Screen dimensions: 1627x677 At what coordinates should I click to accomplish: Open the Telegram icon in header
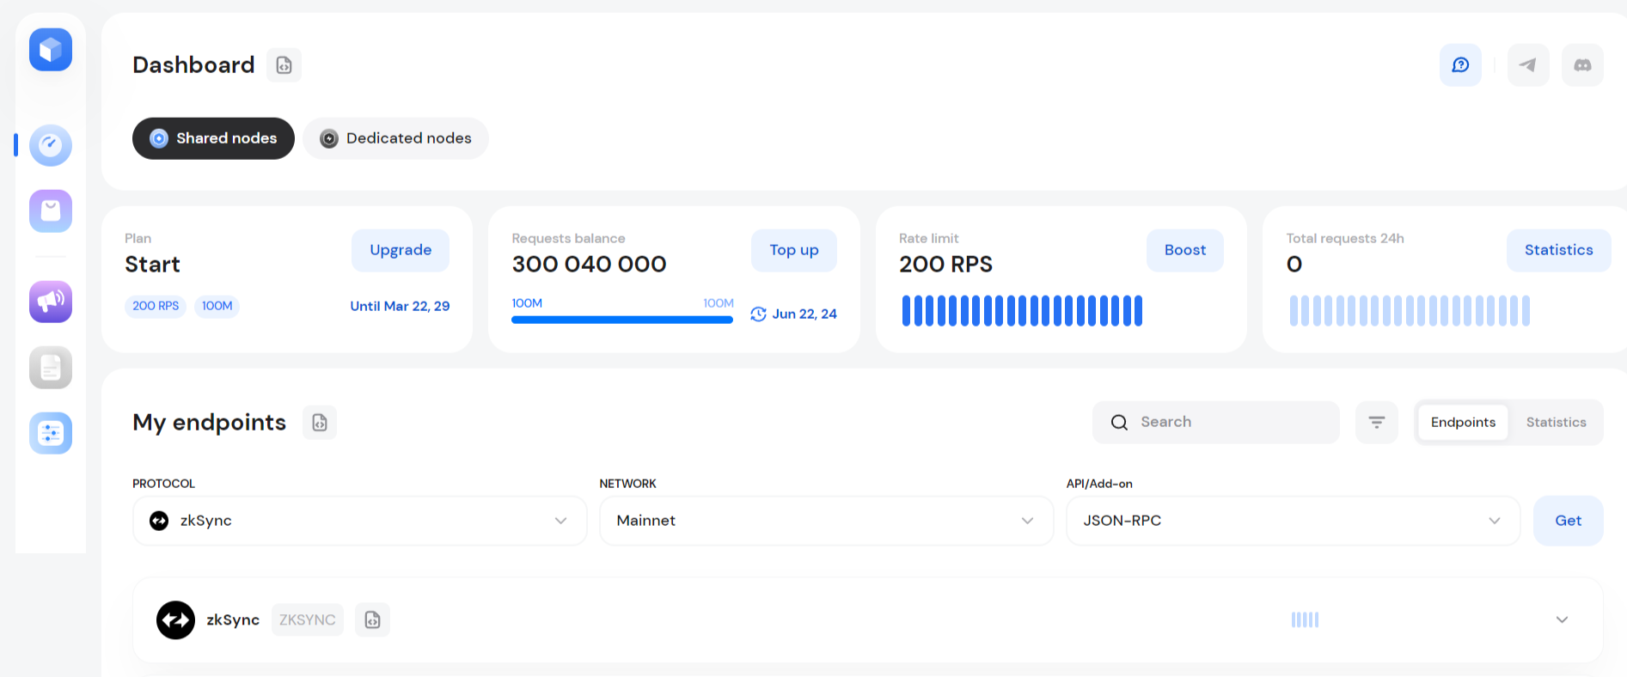[1527, 65]
